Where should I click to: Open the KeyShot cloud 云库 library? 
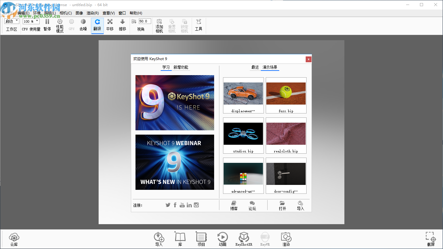point(14,239)
